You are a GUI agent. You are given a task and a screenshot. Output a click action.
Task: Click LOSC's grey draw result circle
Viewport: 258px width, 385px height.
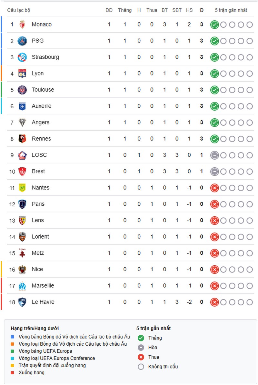(x=214, y=155)
